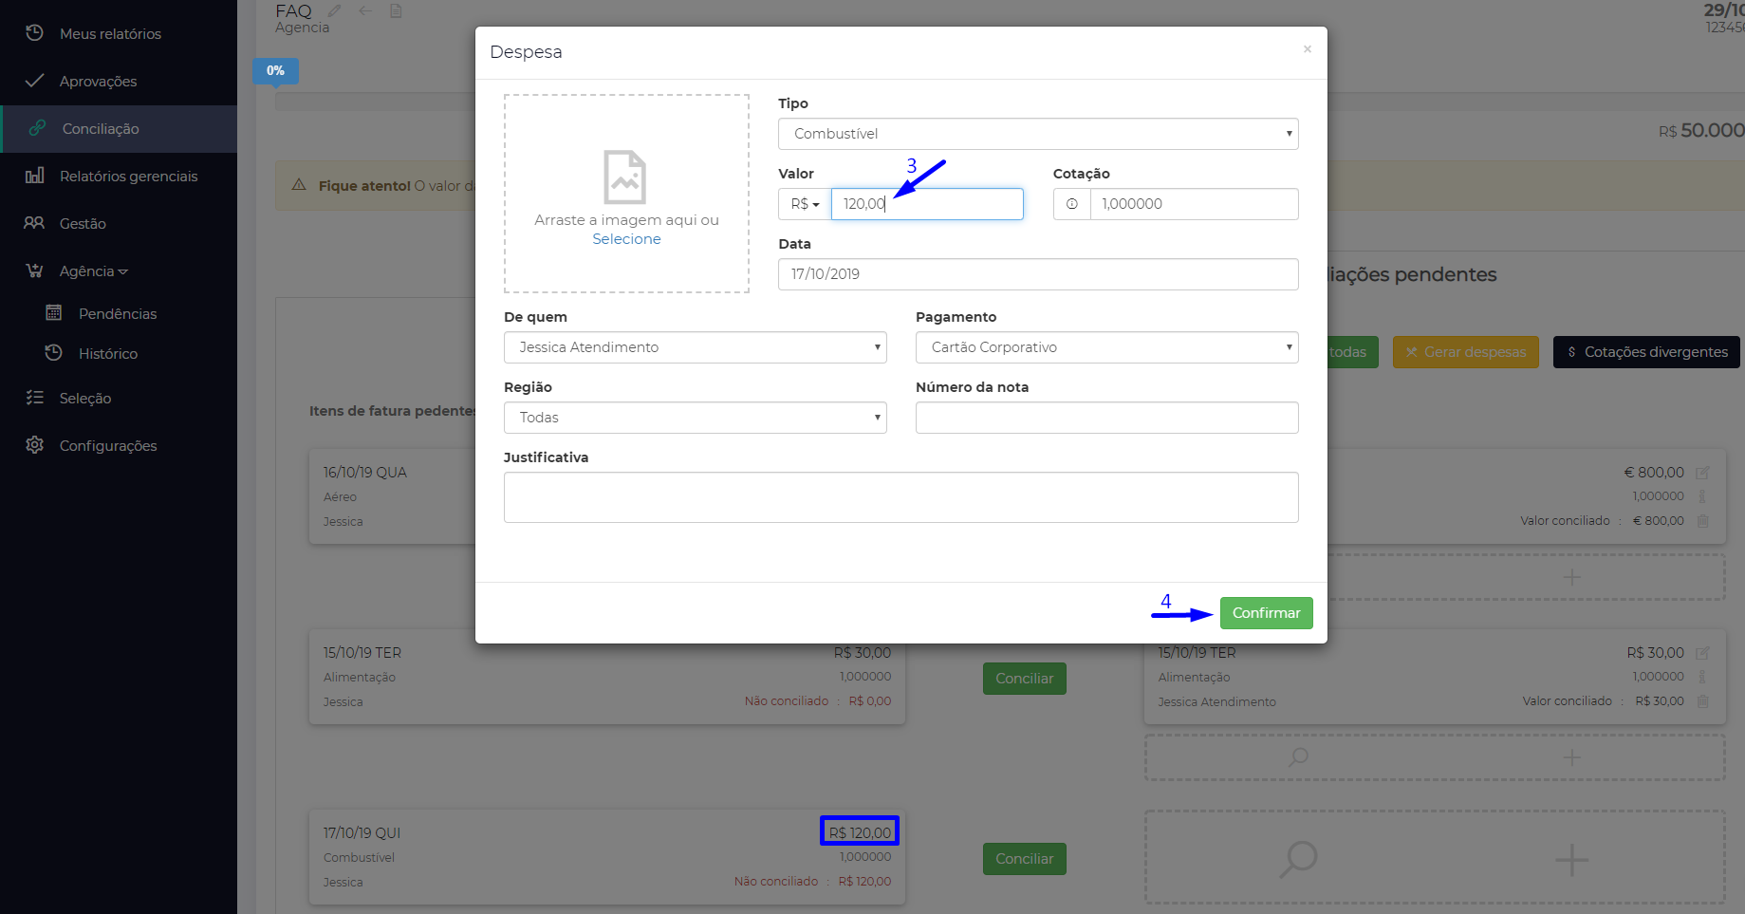Expand the Pagamento dropdown Cartão Corporativo
Screen dimensions: 1745x914
click(1106, 347)
